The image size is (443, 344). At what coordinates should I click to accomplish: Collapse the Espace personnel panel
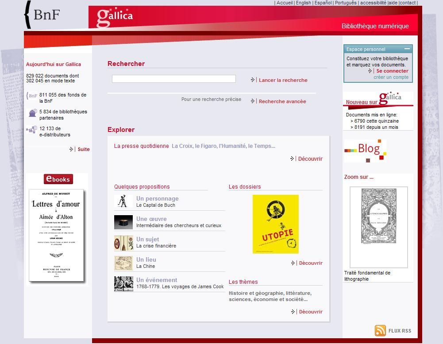click(407, 49)
